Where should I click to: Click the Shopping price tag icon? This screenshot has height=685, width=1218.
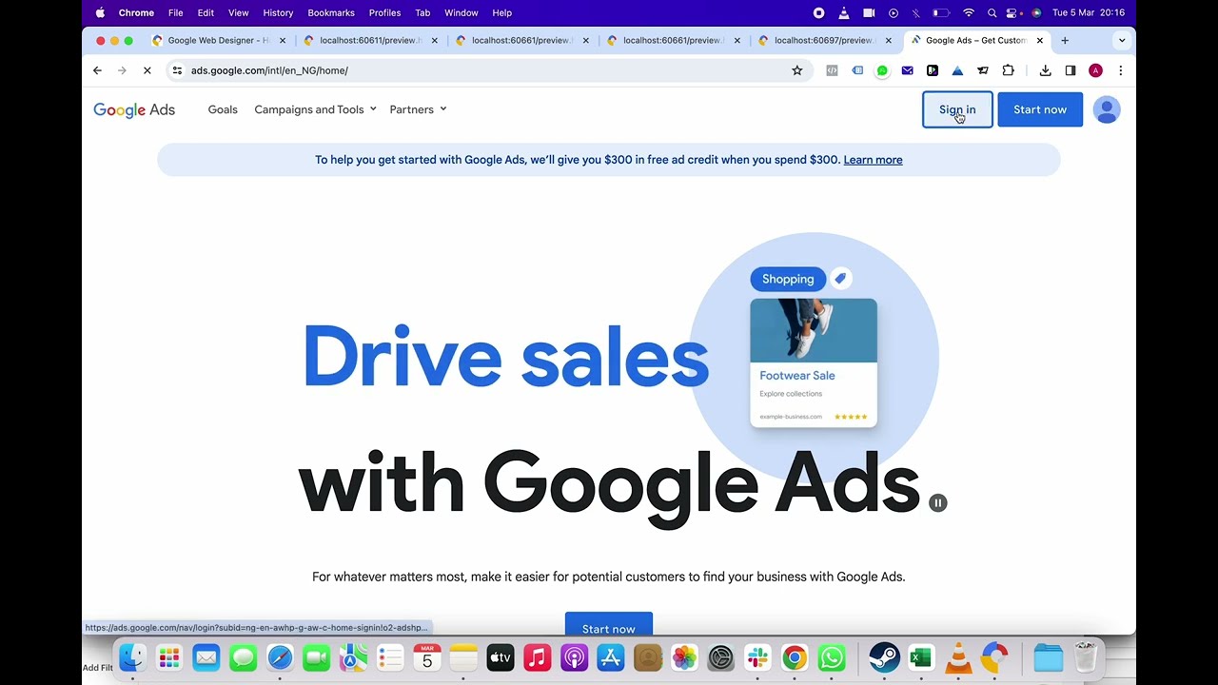(x=840, y=279)
